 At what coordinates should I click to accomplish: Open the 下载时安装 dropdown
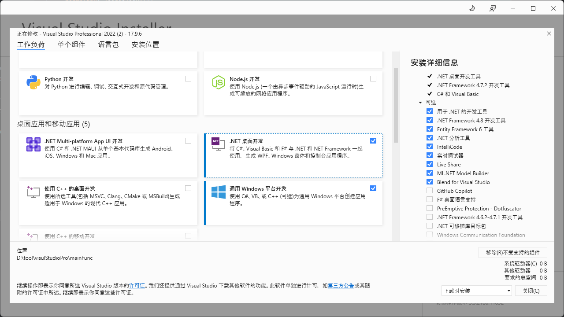[477, 291]
